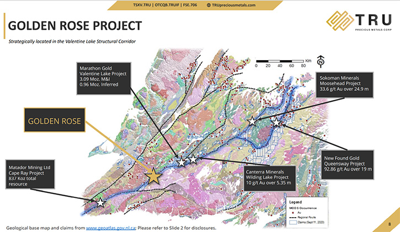
Task: Select the Sokoman Minerals Moosehead callout
Action: (345, 85)
